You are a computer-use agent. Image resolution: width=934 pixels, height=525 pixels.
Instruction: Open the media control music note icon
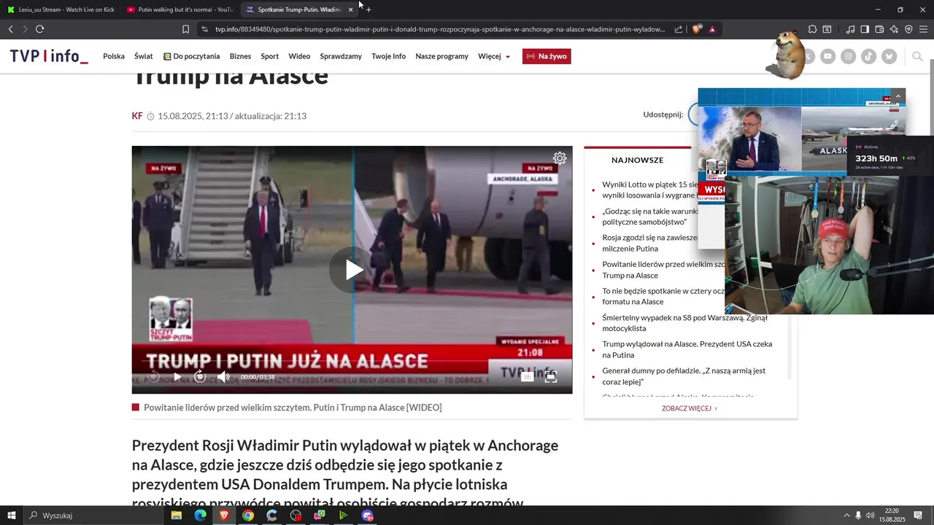[x=850, y=29]
